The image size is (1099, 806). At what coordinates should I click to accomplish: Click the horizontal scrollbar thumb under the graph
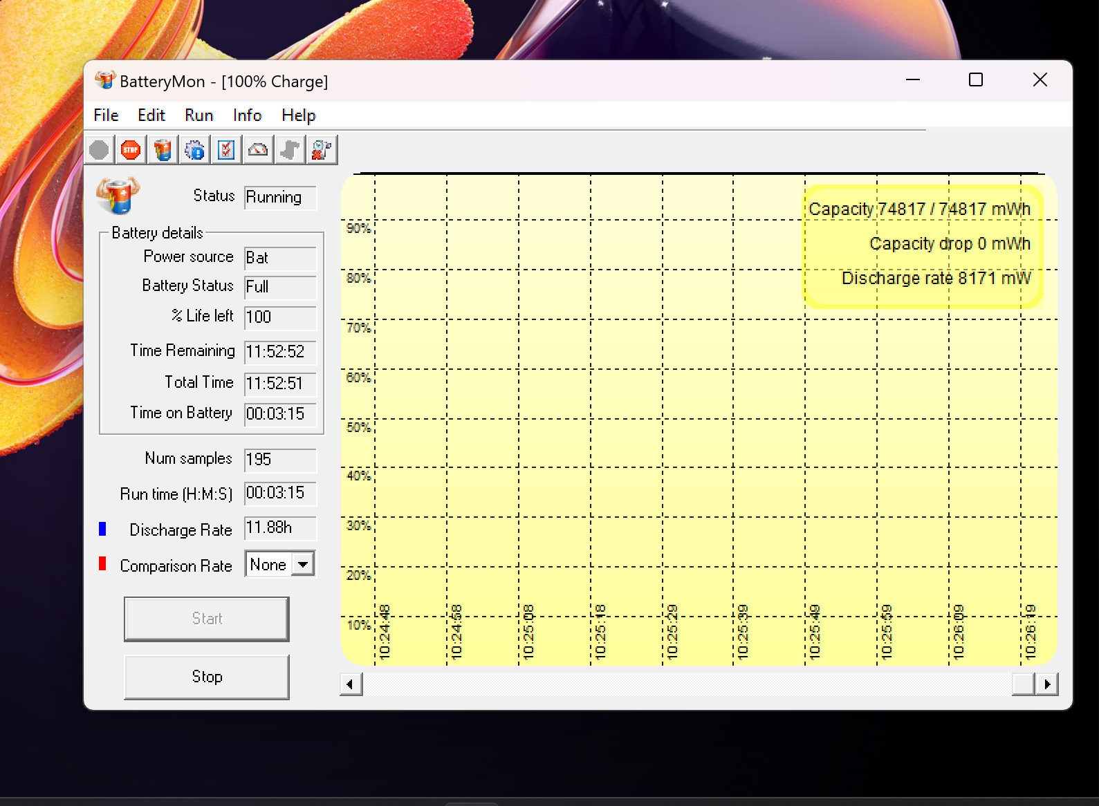[x=1024, y=684]
